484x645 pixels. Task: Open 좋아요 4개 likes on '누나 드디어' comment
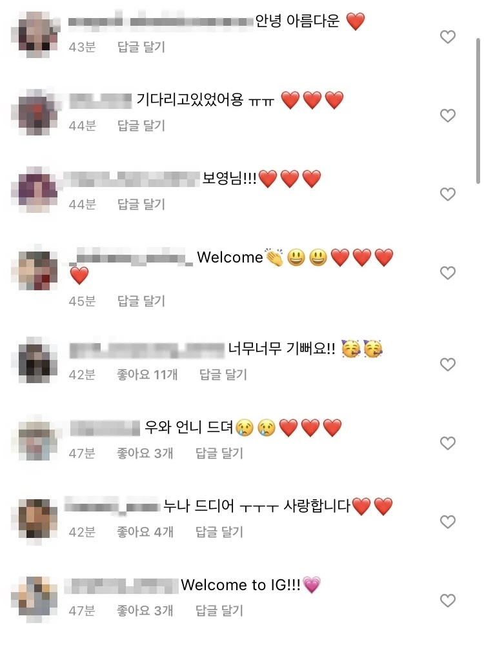click(145, 532)
